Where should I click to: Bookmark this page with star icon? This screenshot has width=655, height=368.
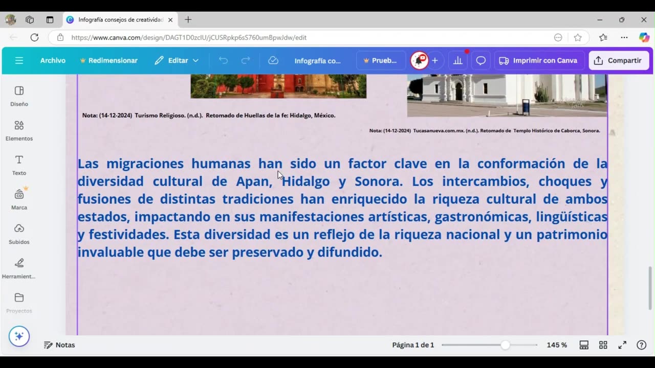point(578,37)
